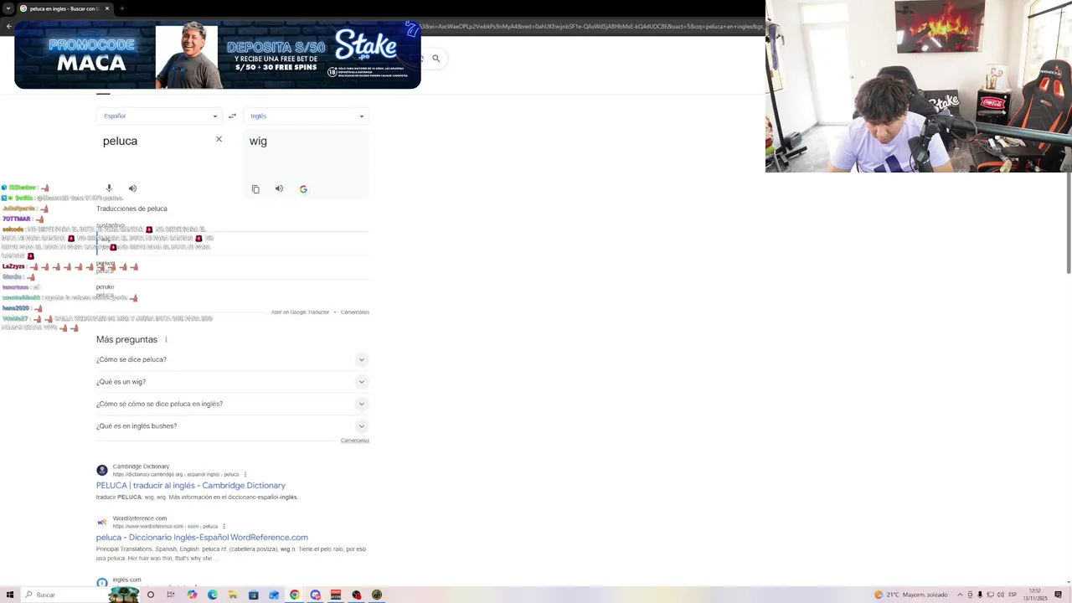Close the 'peluca en ingles' tab
Viewport: 1072px width, 603px height.
[x=107, y=8]
